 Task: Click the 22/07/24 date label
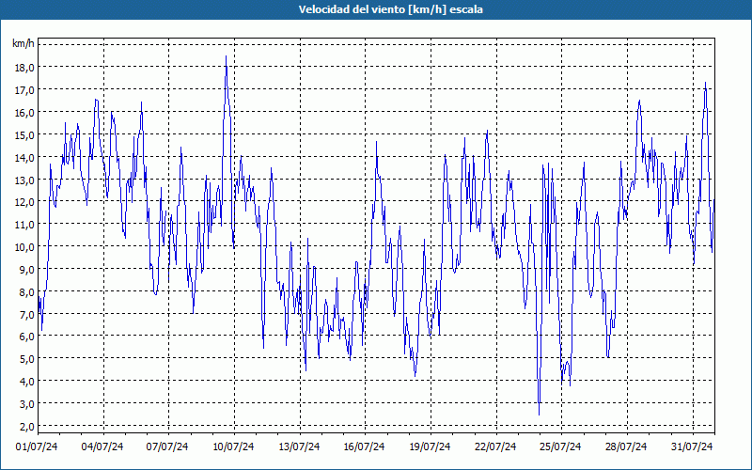pos(495,447)
